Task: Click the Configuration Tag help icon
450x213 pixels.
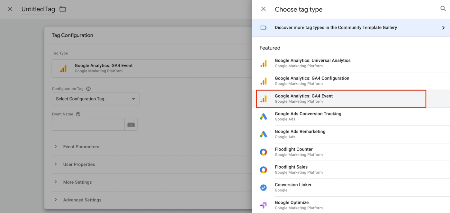Action: click(x=88, y=89)
